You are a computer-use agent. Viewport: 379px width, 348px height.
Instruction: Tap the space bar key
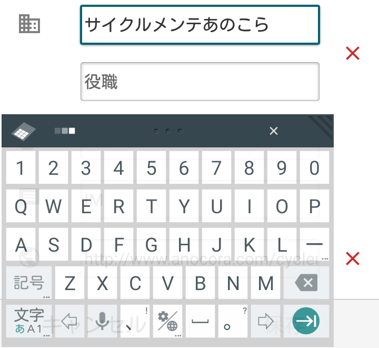[x=200, y=321]
